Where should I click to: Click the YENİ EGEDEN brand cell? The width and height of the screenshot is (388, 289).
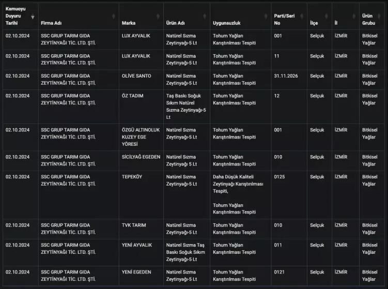click(x=136, y=272)
